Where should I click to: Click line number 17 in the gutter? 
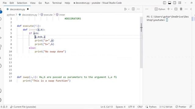tap(10, 77)
